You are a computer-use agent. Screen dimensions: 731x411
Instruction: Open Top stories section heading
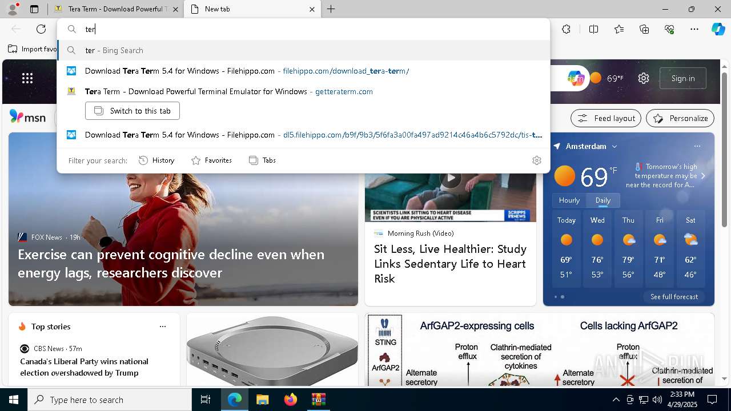[51, 327]
